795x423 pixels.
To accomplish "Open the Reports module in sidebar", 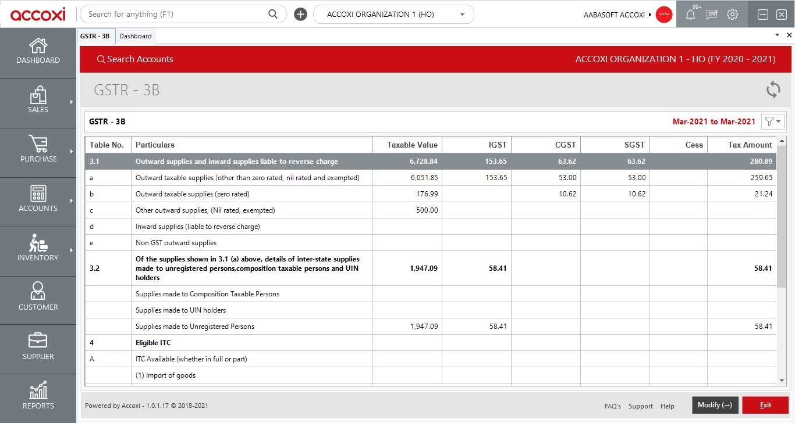I will 38,397.
